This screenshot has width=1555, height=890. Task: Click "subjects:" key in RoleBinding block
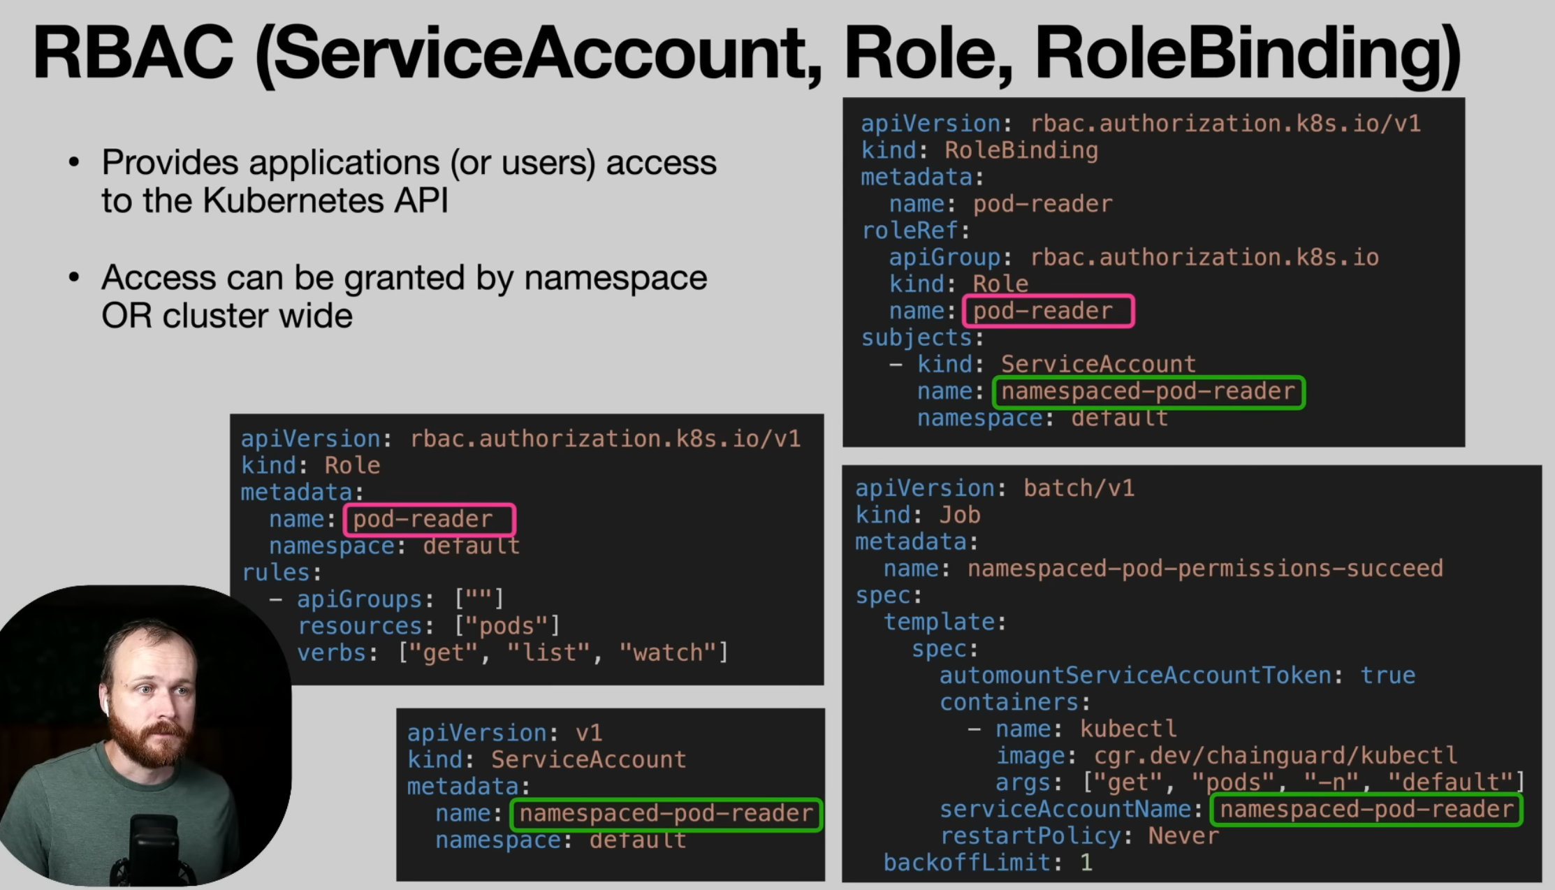pyautogui.click(x=922, y=338)
